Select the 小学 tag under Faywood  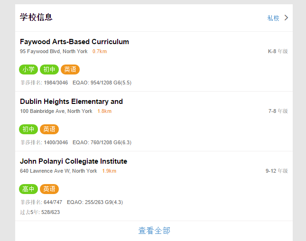point(28,70)
